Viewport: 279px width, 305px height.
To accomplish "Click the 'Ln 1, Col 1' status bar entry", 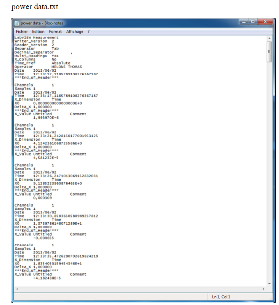I will [221, 297].
